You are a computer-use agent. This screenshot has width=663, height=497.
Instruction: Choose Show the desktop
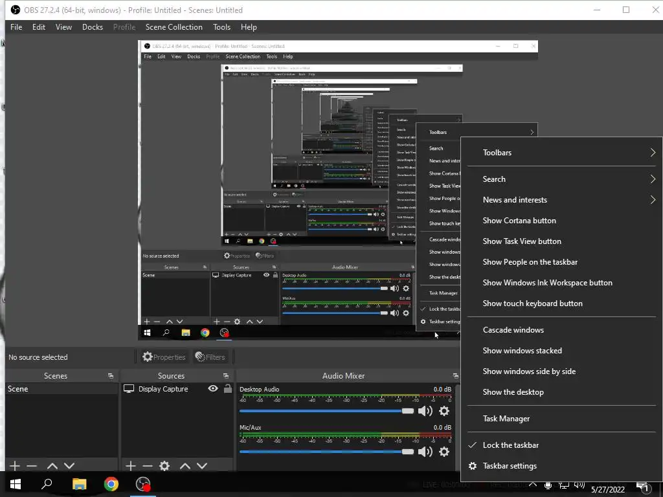click(x=563, y=392)
